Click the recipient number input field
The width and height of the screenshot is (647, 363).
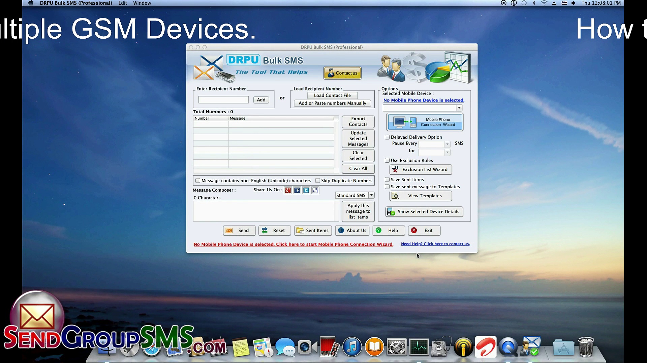pos(223,99)
